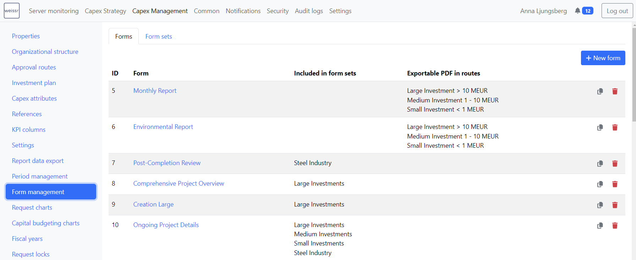
Task: Open the Capex Strategy menu
Action: coord(105,11)
